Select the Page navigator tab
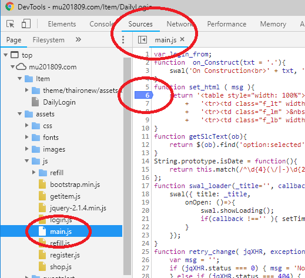 coord(14,40)
